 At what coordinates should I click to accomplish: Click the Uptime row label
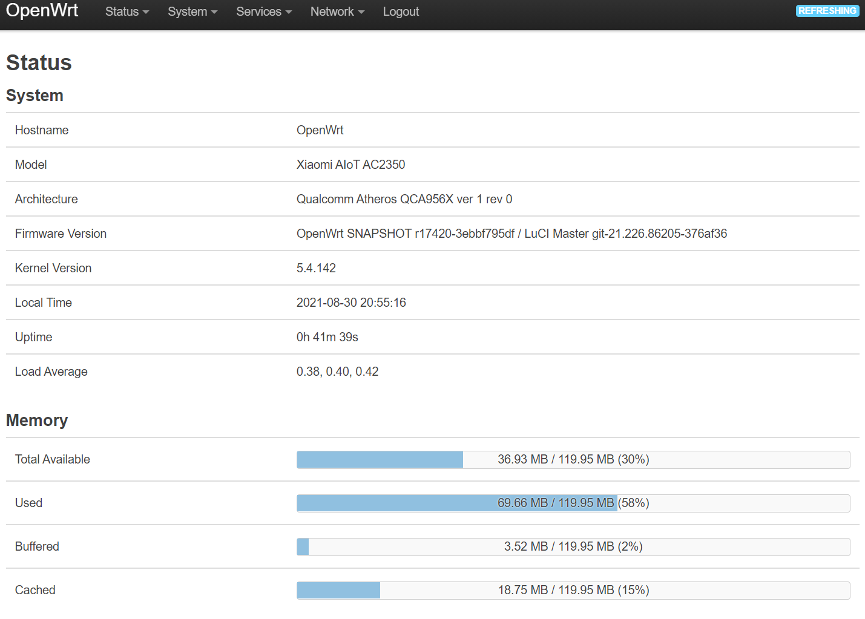(34, 337)
